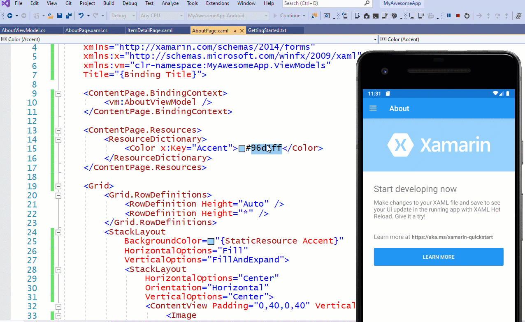Open the Git menu

(x=68, y=3)
